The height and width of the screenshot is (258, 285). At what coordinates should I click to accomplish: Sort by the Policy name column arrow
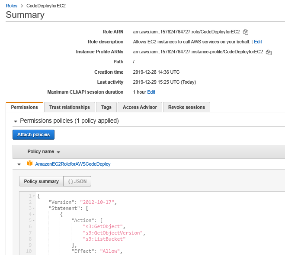pos(58,152)
